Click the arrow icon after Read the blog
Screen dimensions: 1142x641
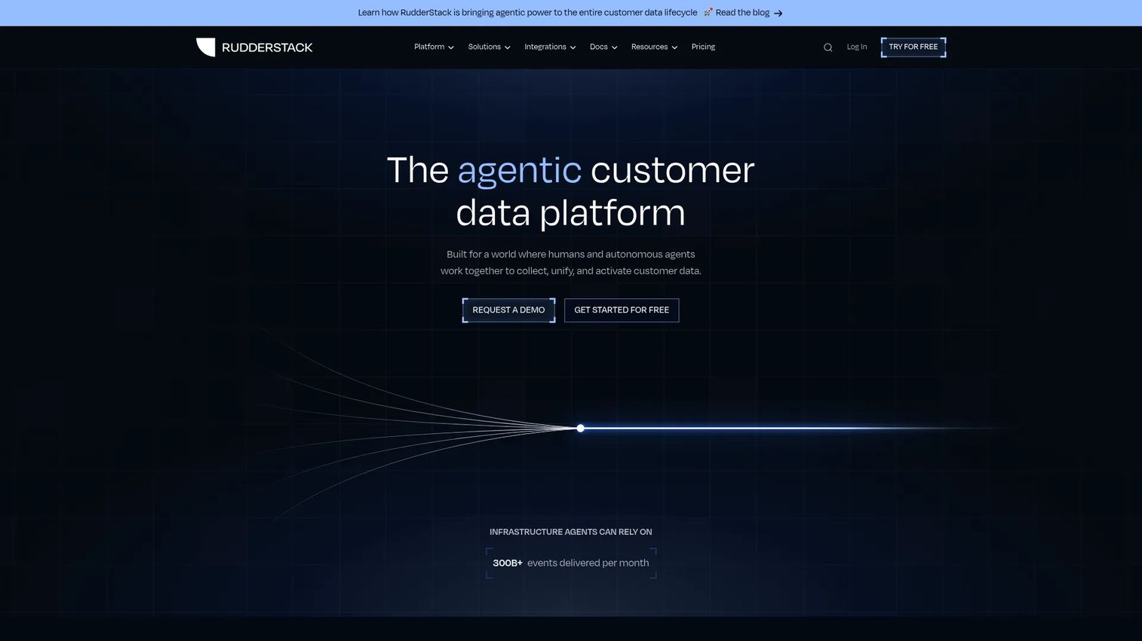coord(778,13)
